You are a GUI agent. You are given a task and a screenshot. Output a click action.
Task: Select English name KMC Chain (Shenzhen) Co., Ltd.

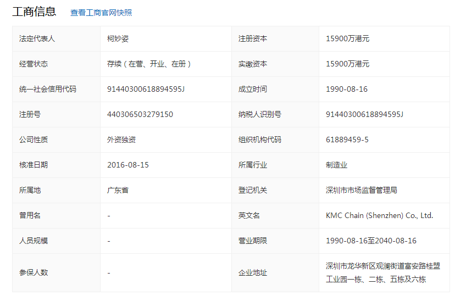pos(379,215)
